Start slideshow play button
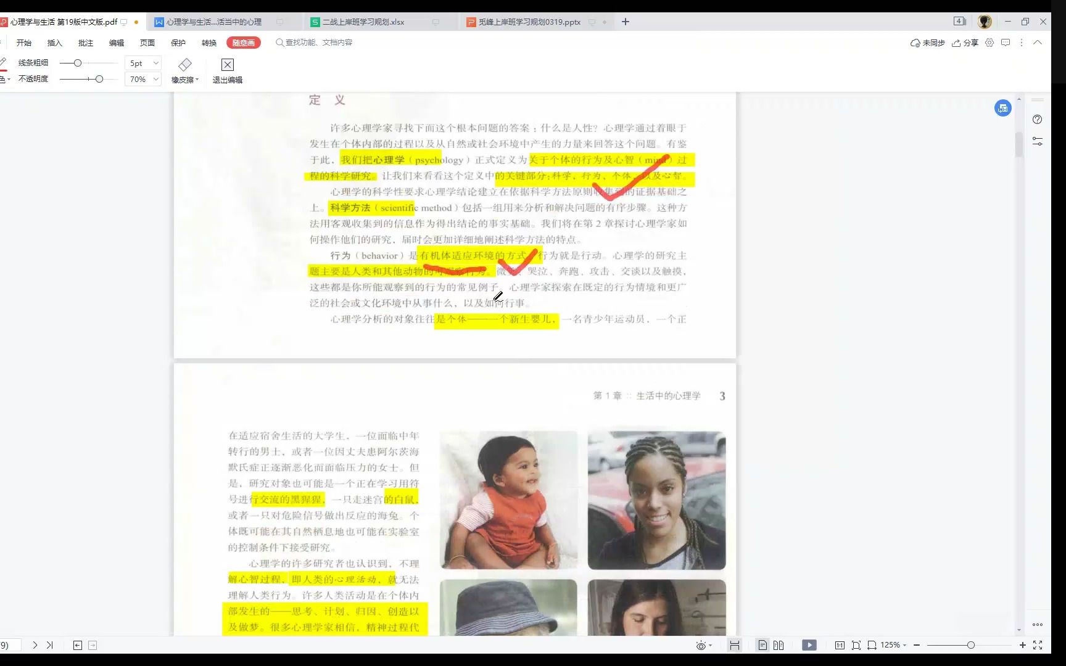The image size is (1066, 666). coord(809,645)
